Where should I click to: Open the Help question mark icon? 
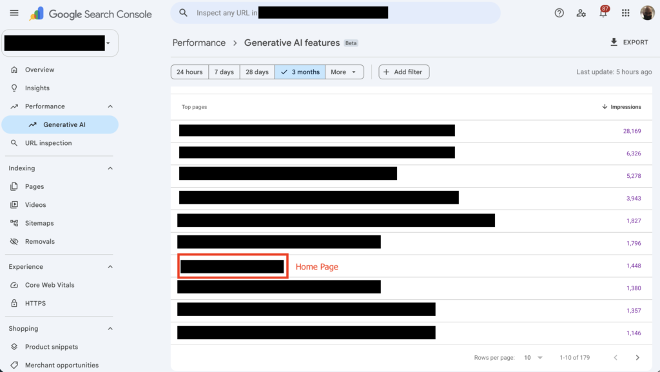[x=559, y=13]
